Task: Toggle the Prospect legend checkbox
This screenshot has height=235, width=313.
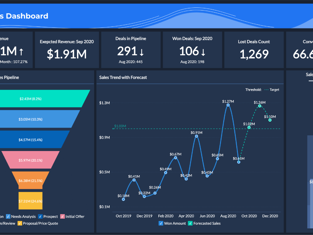Action: [x=40, y=217]
